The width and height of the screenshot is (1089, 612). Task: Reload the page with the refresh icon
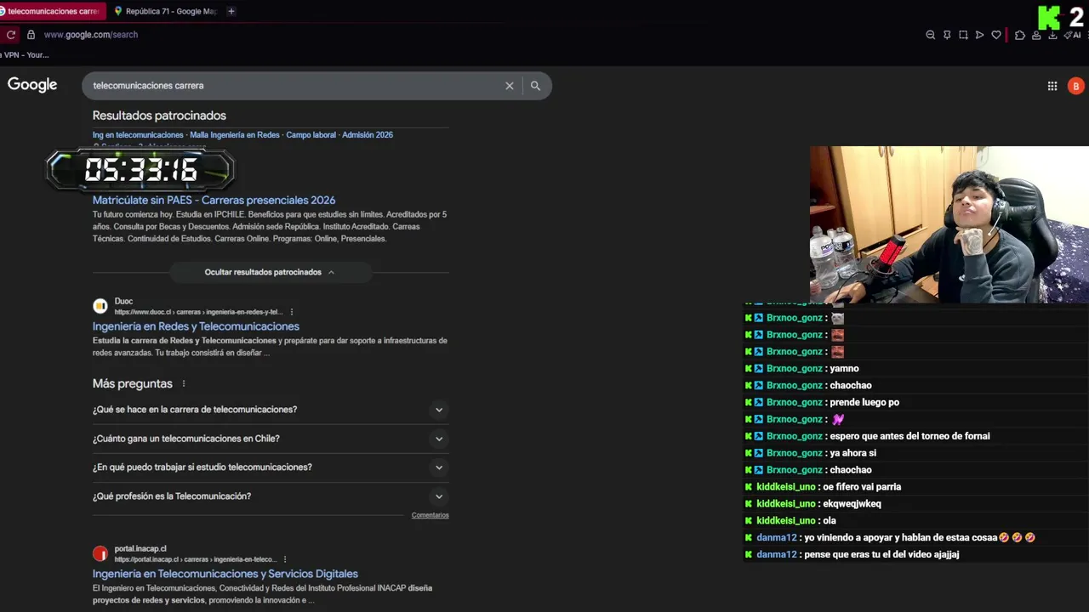[x=11, y=35]
